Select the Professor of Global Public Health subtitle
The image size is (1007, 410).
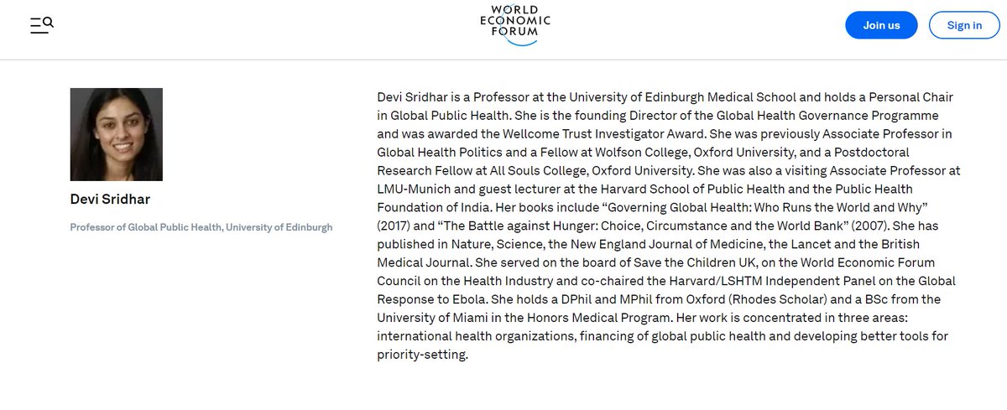(201, 227)
